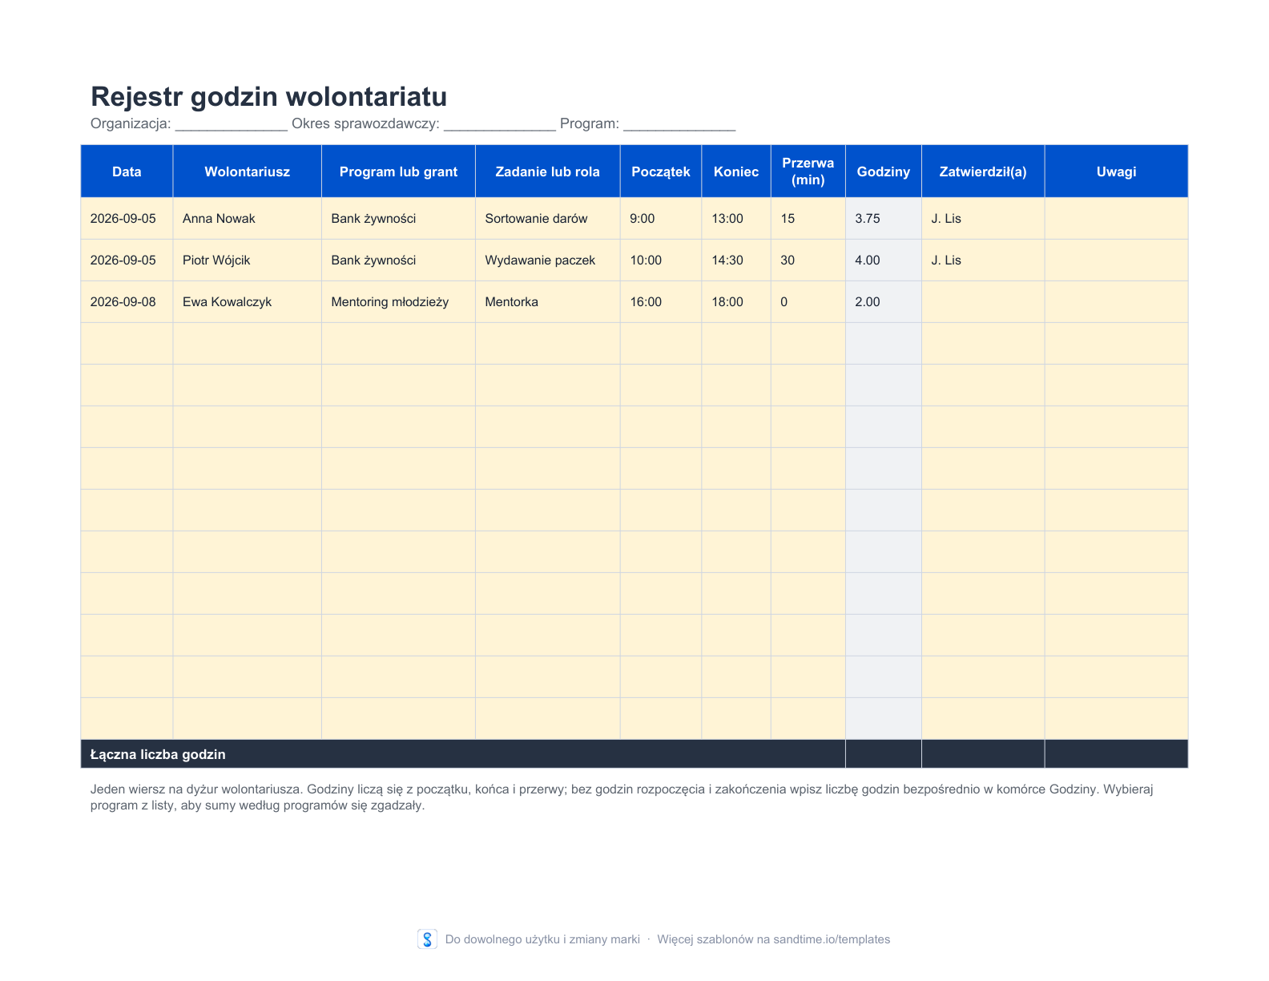Select the 'Zatwierdził(a)' column header

[x=983, y=172]
